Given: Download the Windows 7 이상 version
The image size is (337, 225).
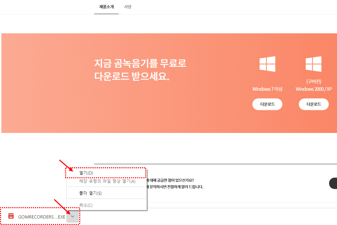Looking at the screenshot, I should pos(268,104).
